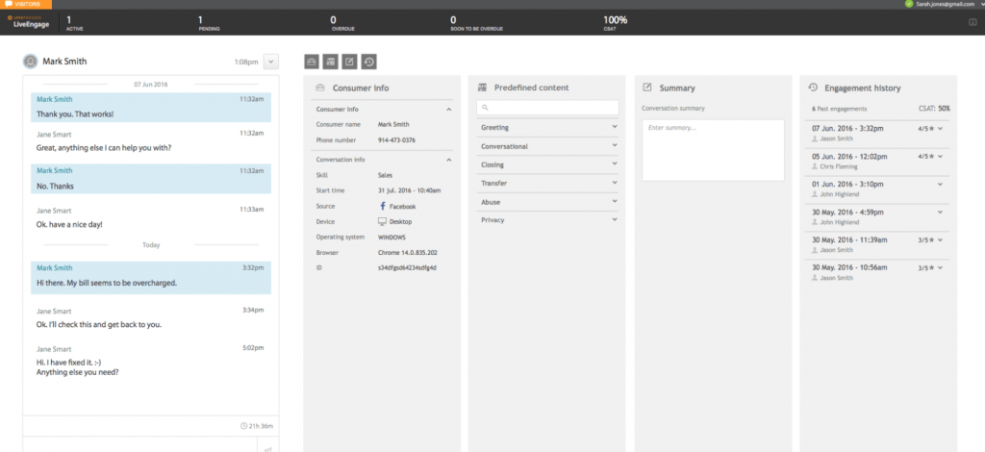Open the Consumer info widget toolbar icon
985x452 pixels.
coord(312,62)
